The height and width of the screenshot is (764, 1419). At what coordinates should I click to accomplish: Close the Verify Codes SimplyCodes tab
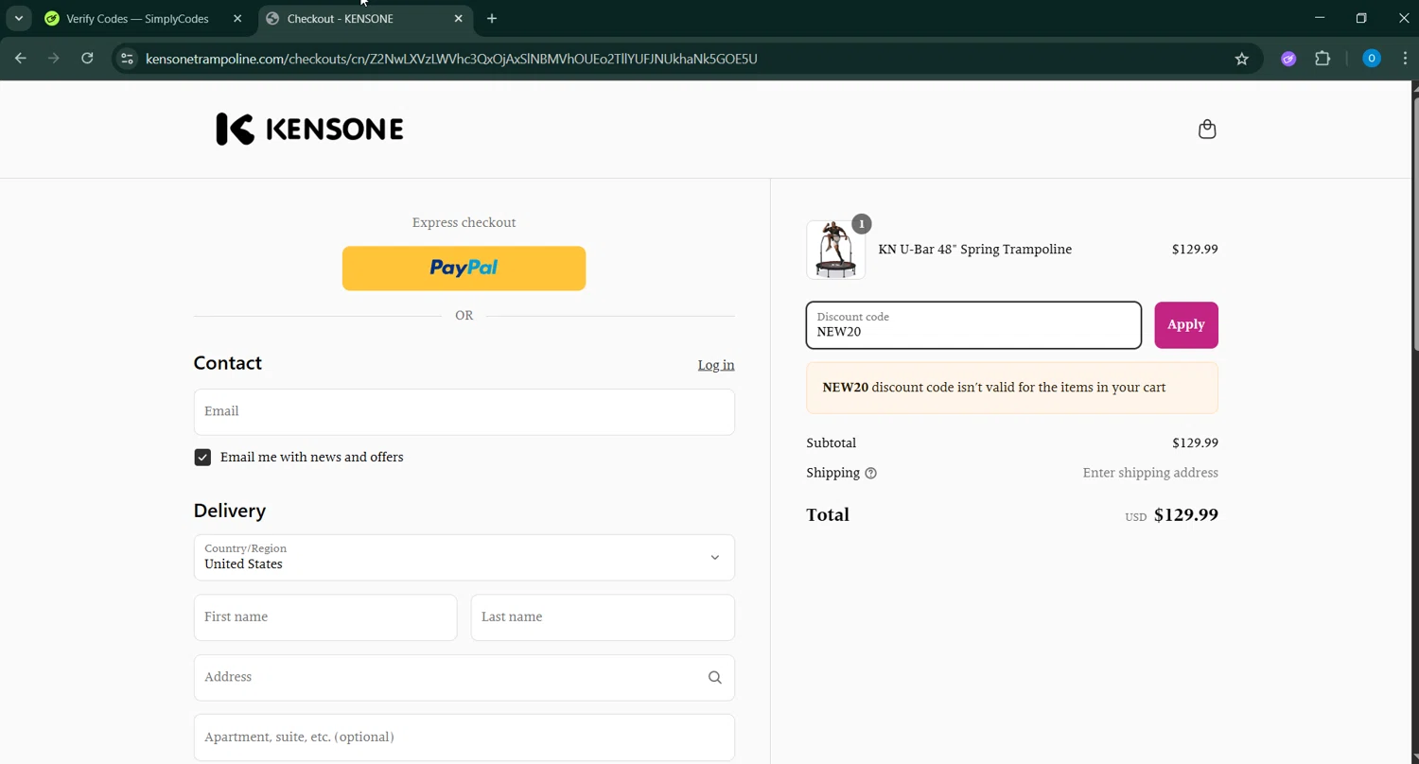(x=237, y=18)
